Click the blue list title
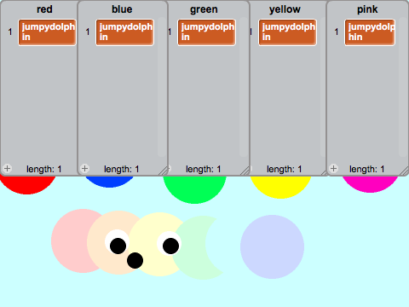The height and width of the screenshot is (307, 409). (122, 9)
